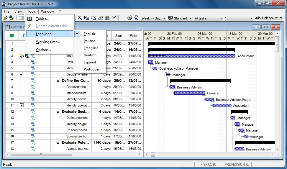The image size is (287, 169).
Task: Click the Start column header
Action: pos(119,36)
